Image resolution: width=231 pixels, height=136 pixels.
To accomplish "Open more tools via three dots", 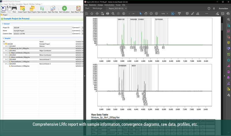I will point(207,14).
